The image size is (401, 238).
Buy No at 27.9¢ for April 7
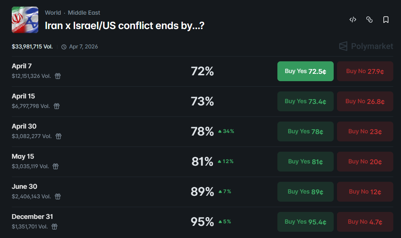[365, 71]
